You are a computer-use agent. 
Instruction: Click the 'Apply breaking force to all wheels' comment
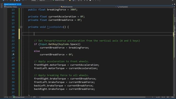click(x=61, y=75)
